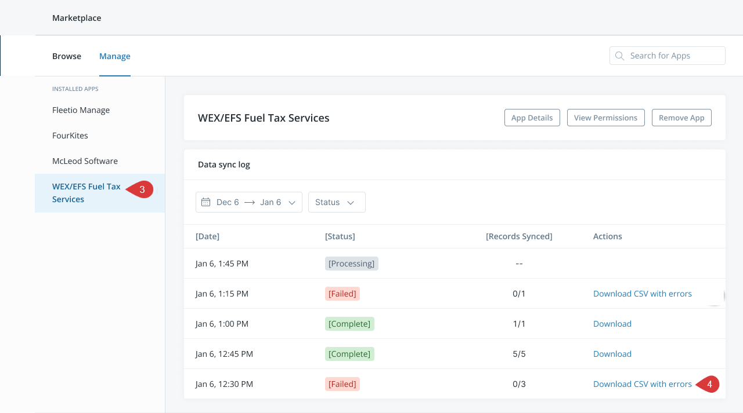Click the Data sync log heading

click(224, 165)
